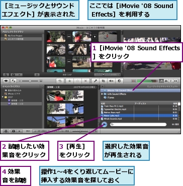This screenshot has width=183, height=186.
Task: Add new project with plus button
Action: click(37, 75)
